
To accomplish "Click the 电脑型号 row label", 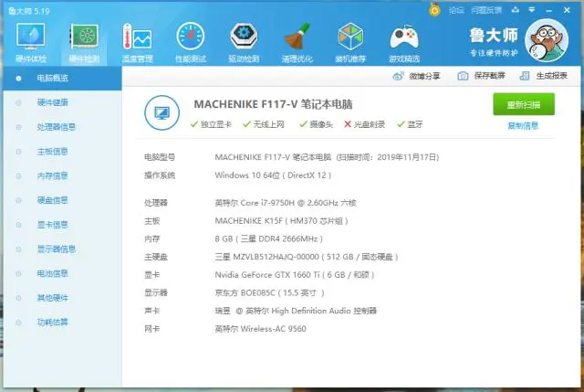I will pyautogui.click(x=160, y=157).
